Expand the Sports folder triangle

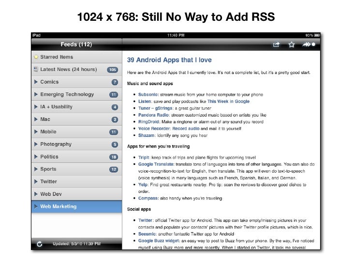[36, 169]
